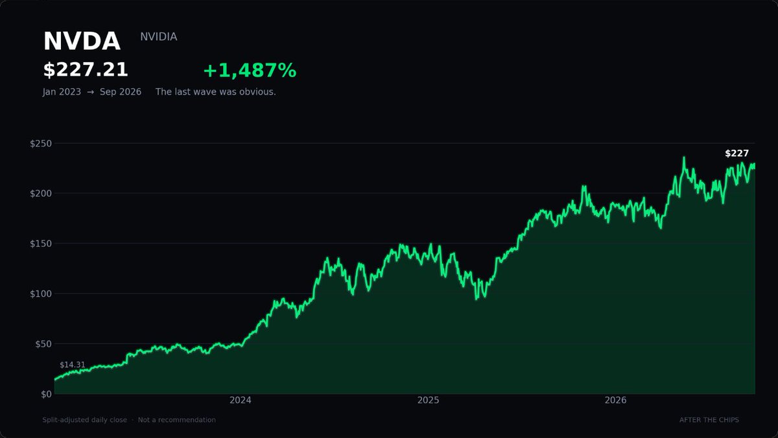Select the $227.21 current price value

86,70
